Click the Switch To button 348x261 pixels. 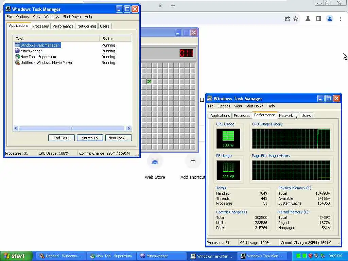[x=90, y=138]
